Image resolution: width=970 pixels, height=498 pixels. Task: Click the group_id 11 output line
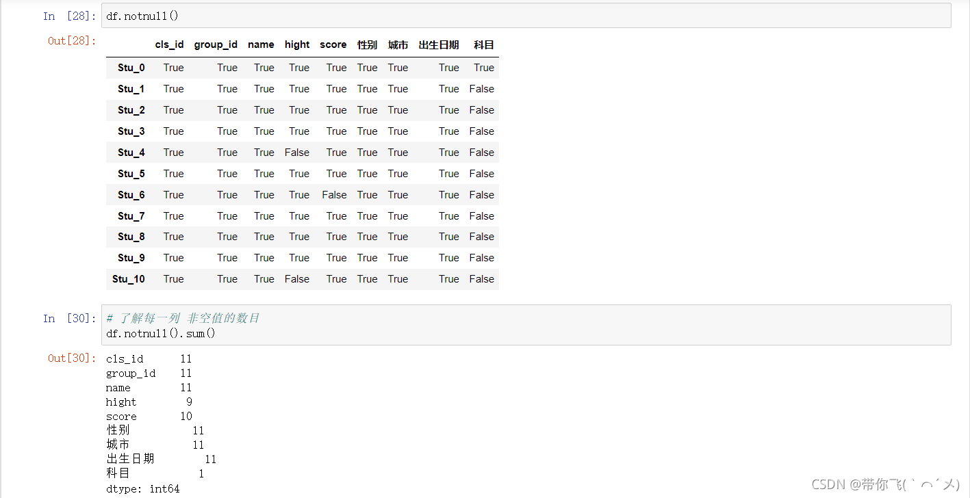[149, 373]
